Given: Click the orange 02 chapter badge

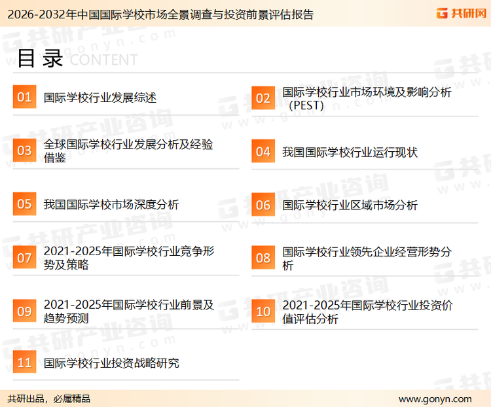Looking at the screenshot, I should click(x=263, y=98).
